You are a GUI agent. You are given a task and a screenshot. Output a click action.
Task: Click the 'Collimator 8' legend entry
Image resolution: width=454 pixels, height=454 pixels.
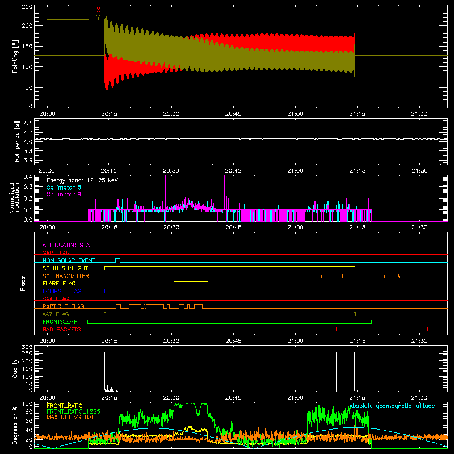64,187
